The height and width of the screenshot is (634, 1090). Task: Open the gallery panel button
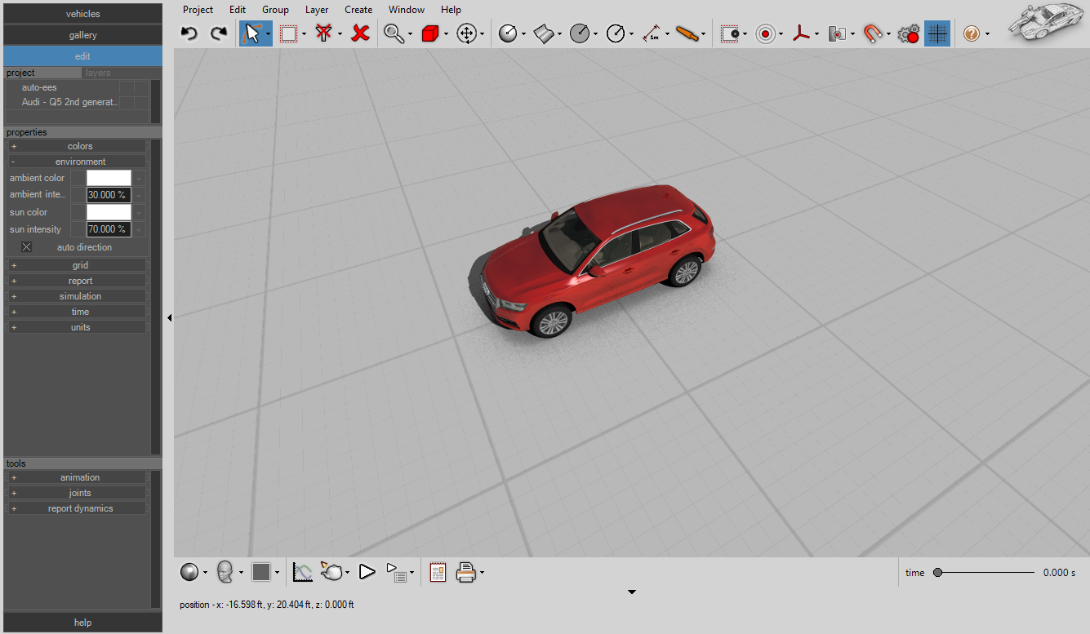[x=82, y=35]
